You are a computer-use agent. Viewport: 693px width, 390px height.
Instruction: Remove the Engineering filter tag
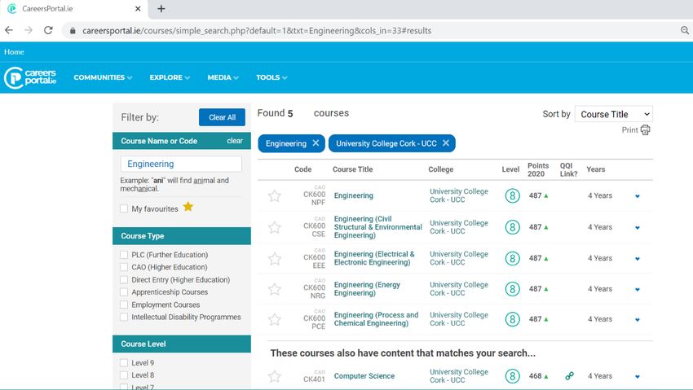coord(316,143)
